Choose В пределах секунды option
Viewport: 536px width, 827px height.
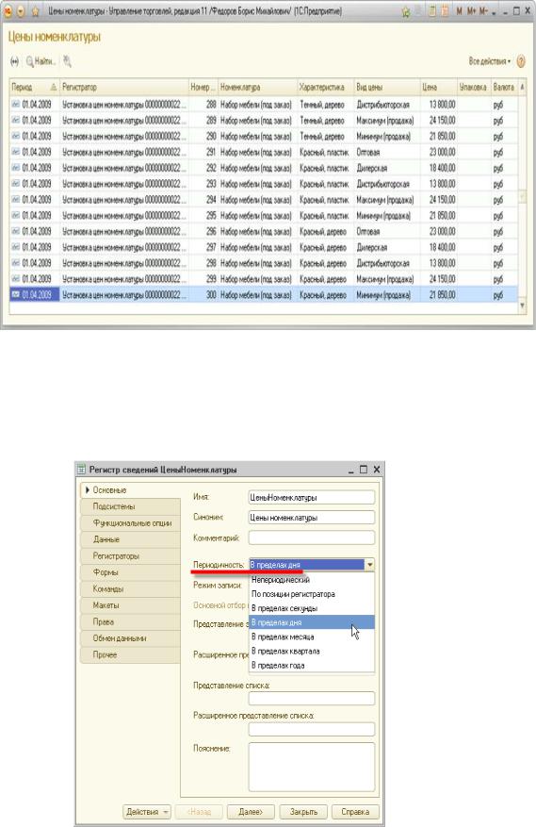[x=312, y=608]
